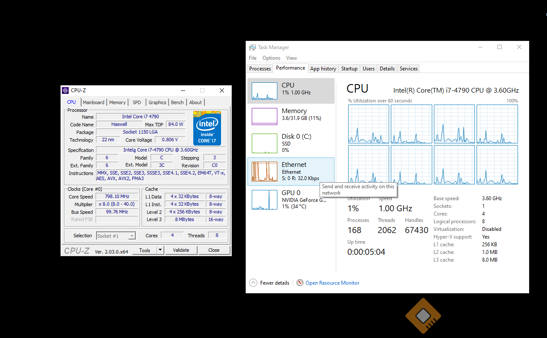Open the About tab in CPU-Z

coord(195,102)
